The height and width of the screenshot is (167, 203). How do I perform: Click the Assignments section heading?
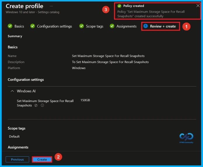pyautogui.click(x=18, y=147)
